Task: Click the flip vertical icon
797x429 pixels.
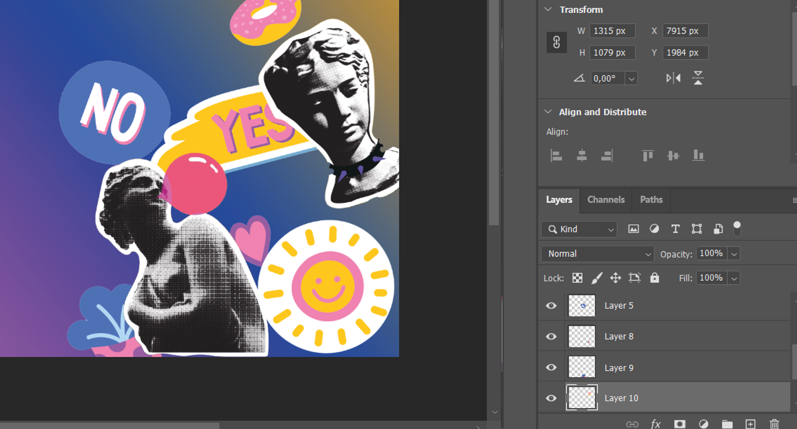Action: pos(698,78)
